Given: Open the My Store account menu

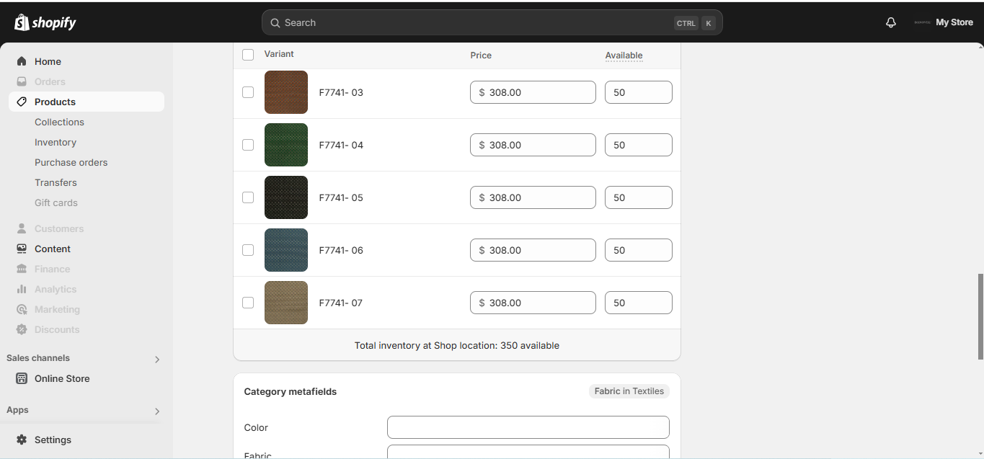Looking at the screenshot, I should point(943,22).
